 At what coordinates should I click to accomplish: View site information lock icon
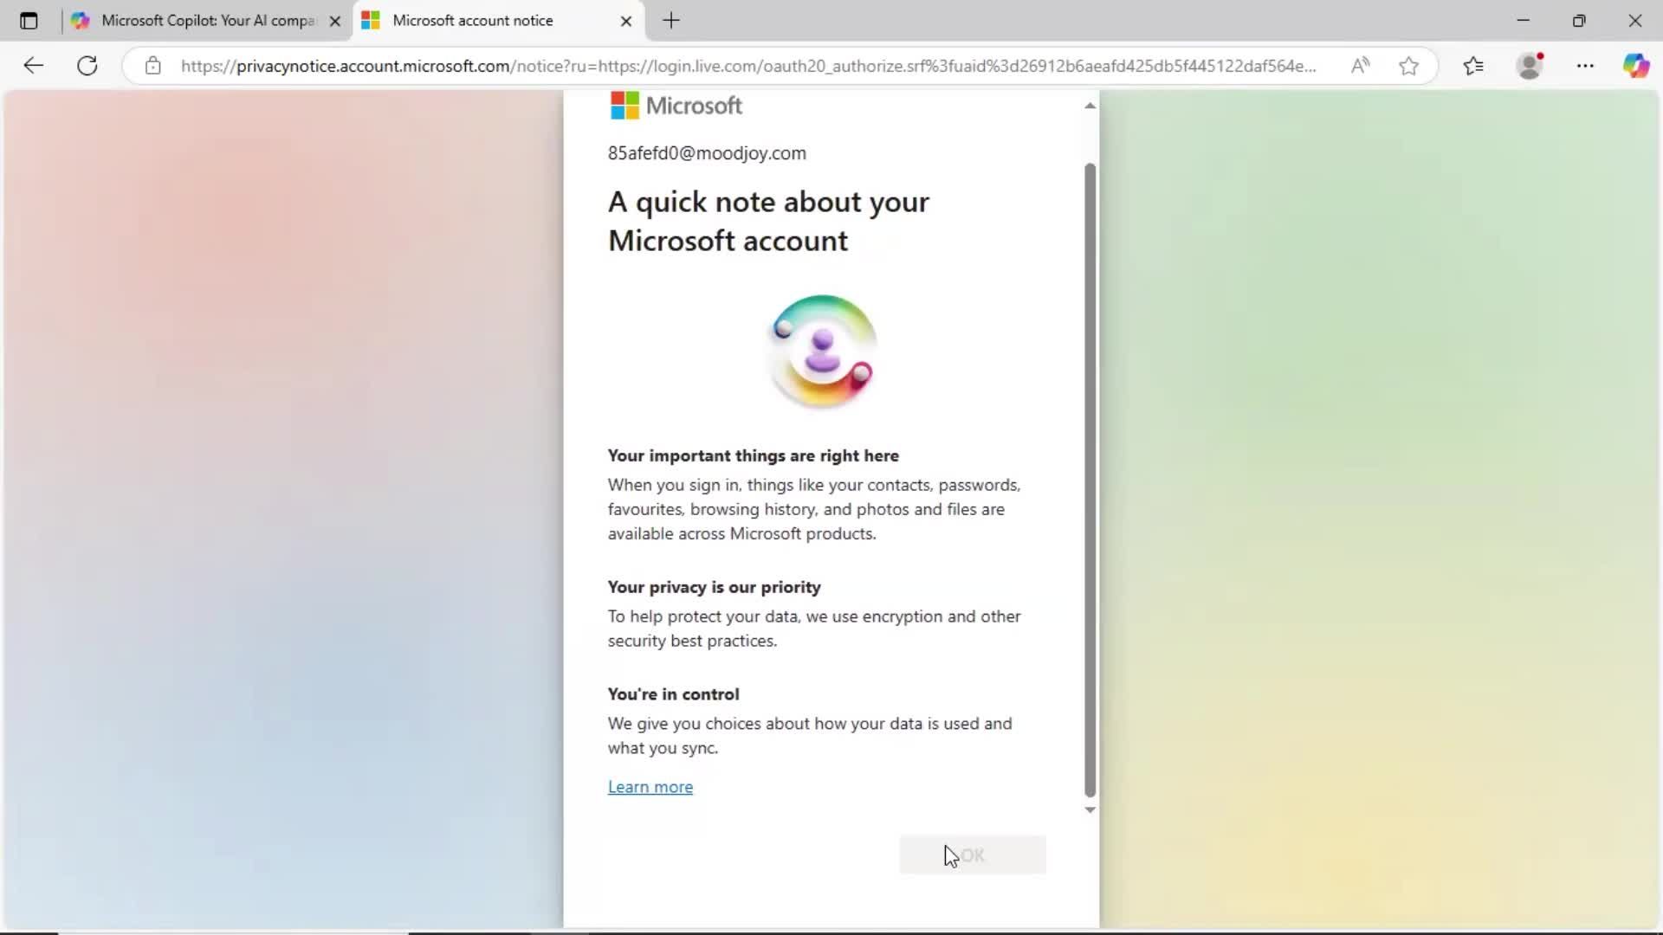point(153,66)
